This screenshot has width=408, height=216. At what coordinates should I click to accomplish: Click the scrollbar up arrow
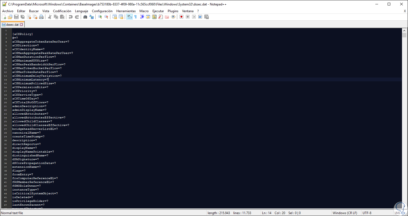404,30
